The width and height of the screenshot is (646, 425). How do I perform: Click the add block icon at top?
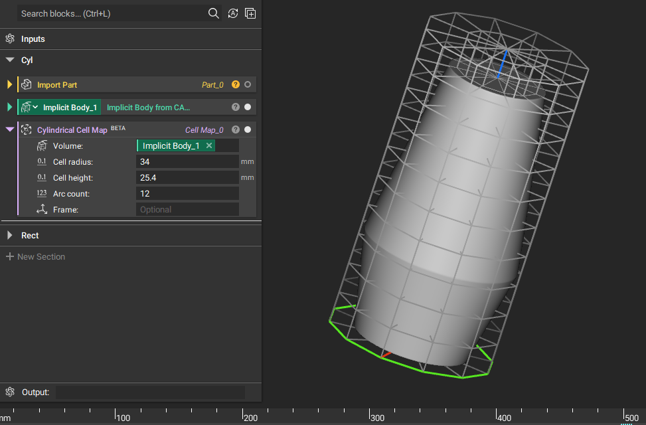[x=250, y=13]
